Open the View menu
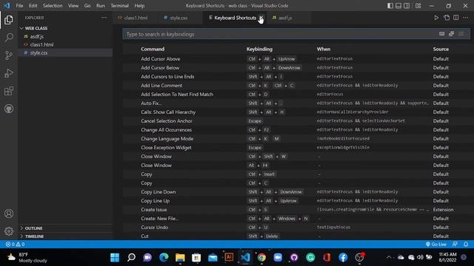The height and width of the screenshot is (266, 474). [x=73, y=6]
